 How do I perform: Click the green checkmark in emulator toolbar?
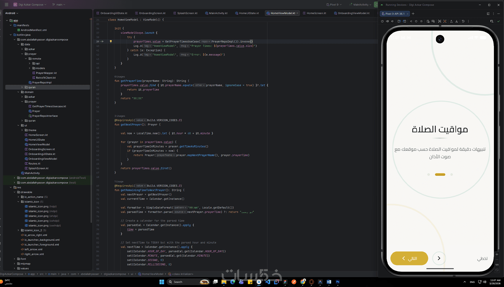coord(498,21)
